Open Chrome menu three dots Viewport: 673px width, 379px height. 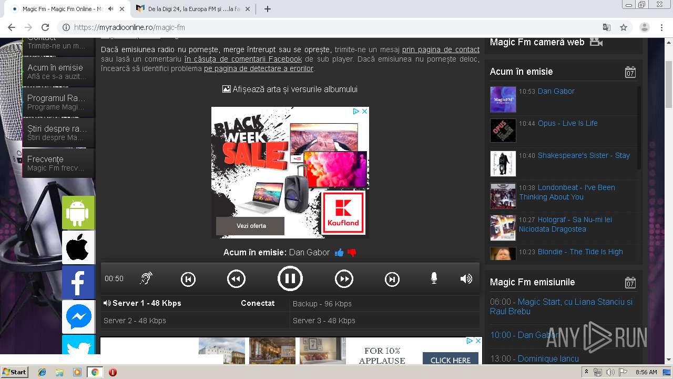tap(662, 27)
